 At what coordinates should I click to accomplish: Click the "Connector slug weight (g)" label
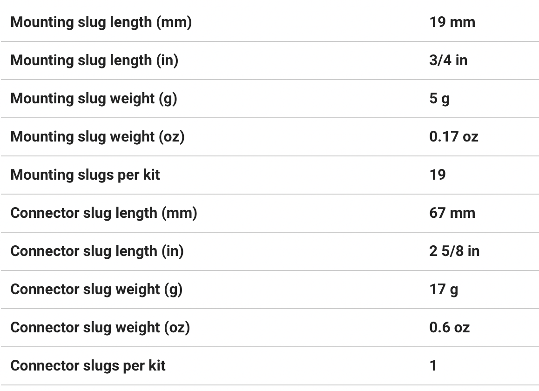96,290
